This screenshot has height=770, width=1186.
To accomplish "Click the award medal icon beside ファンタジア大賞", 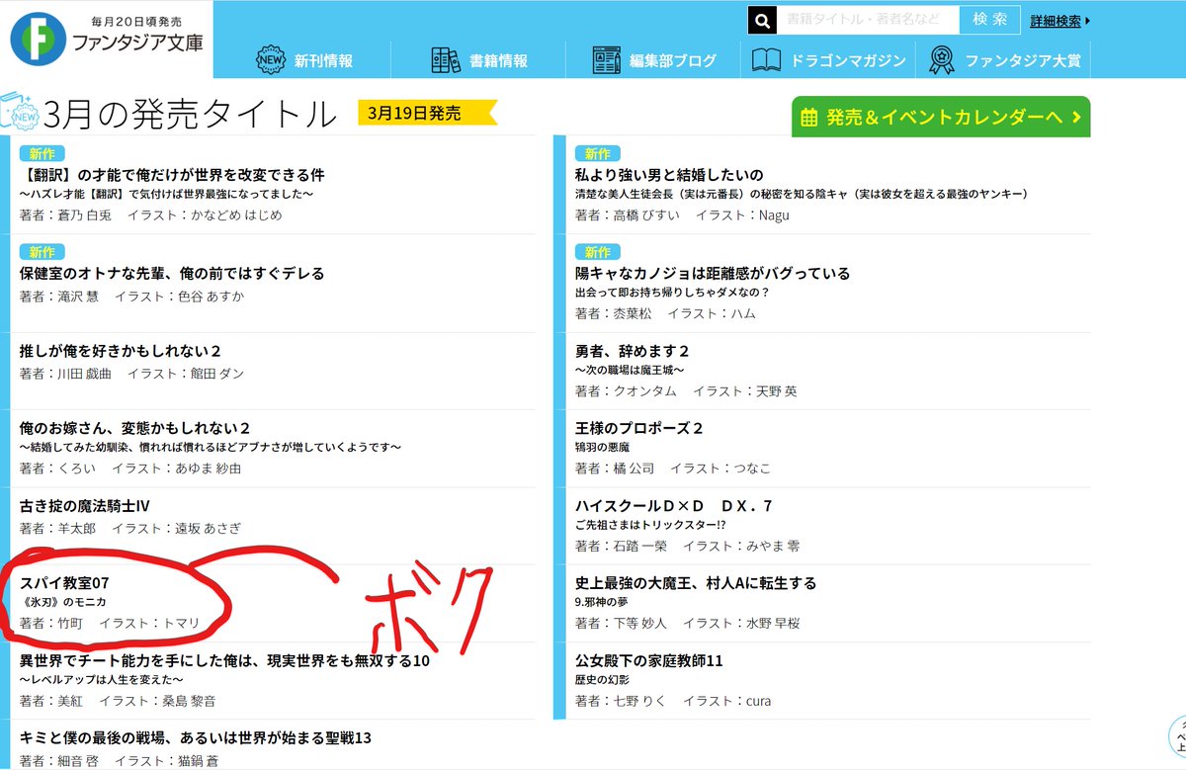I will [x=941, y=60].
